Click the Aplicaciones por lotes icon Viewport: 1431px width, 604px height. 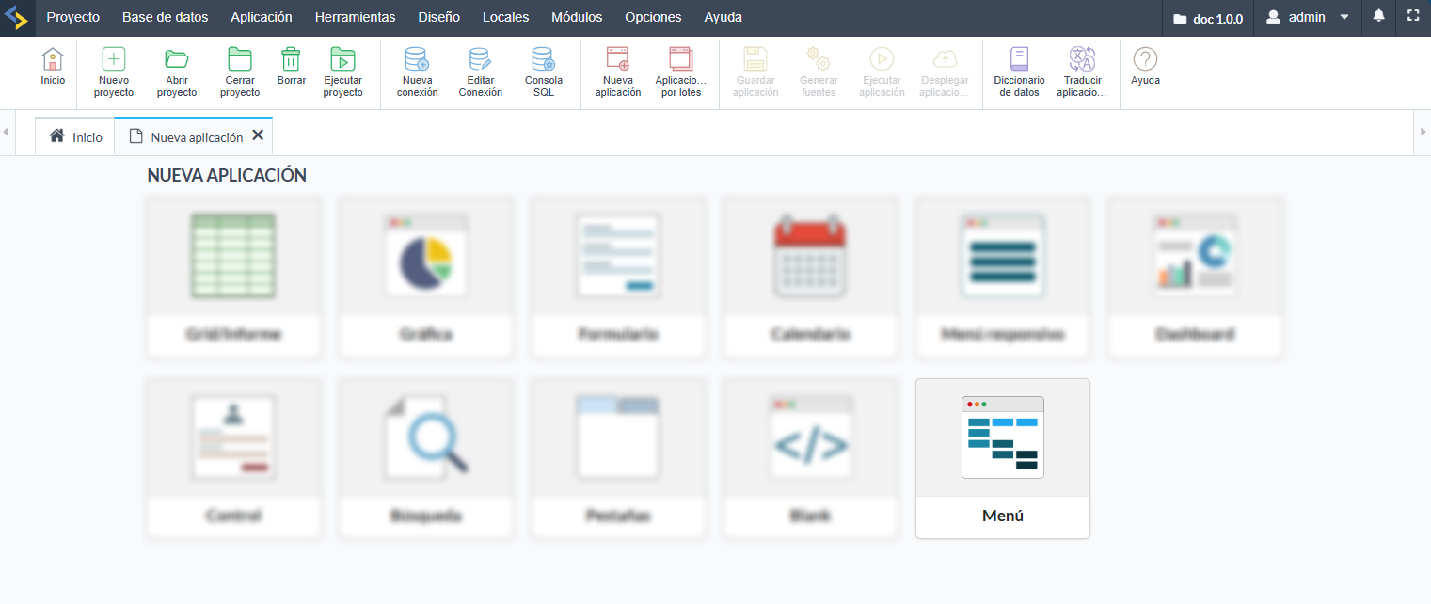click(x=680, y=60)
